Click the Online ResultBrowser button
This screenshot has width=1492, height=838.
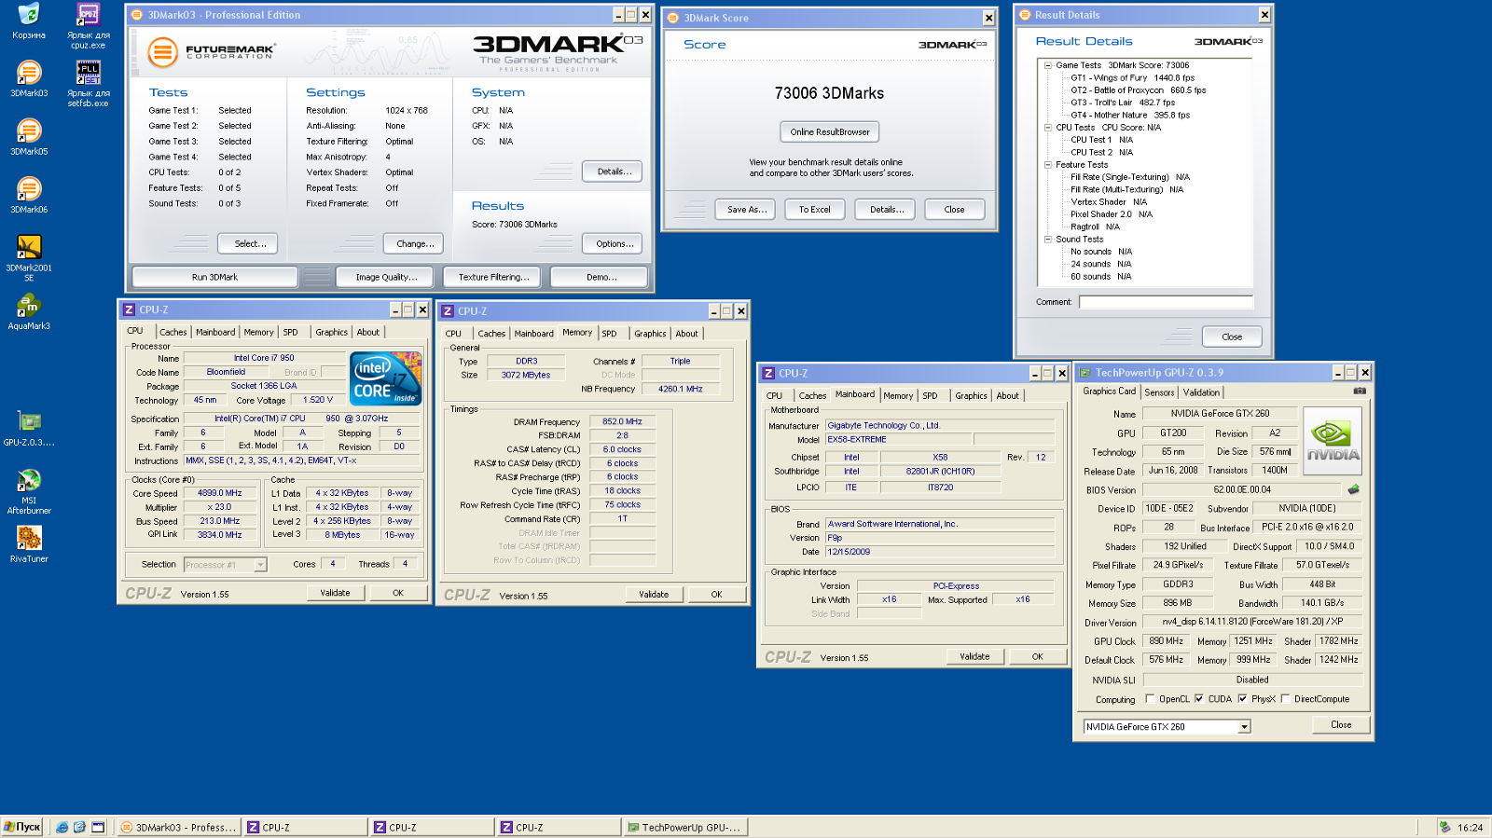click(830, 131)
